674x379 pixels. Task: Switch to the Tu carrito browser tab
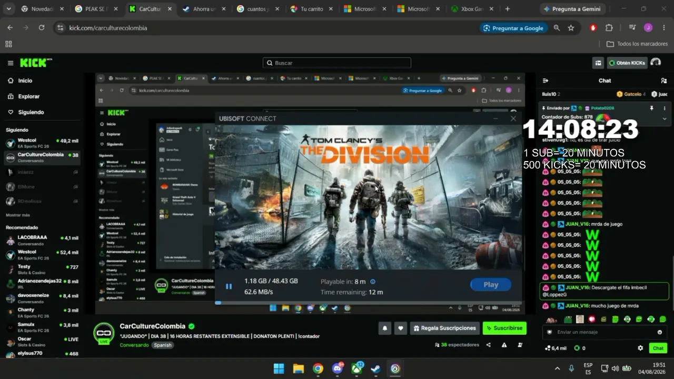tap(311, 9)
